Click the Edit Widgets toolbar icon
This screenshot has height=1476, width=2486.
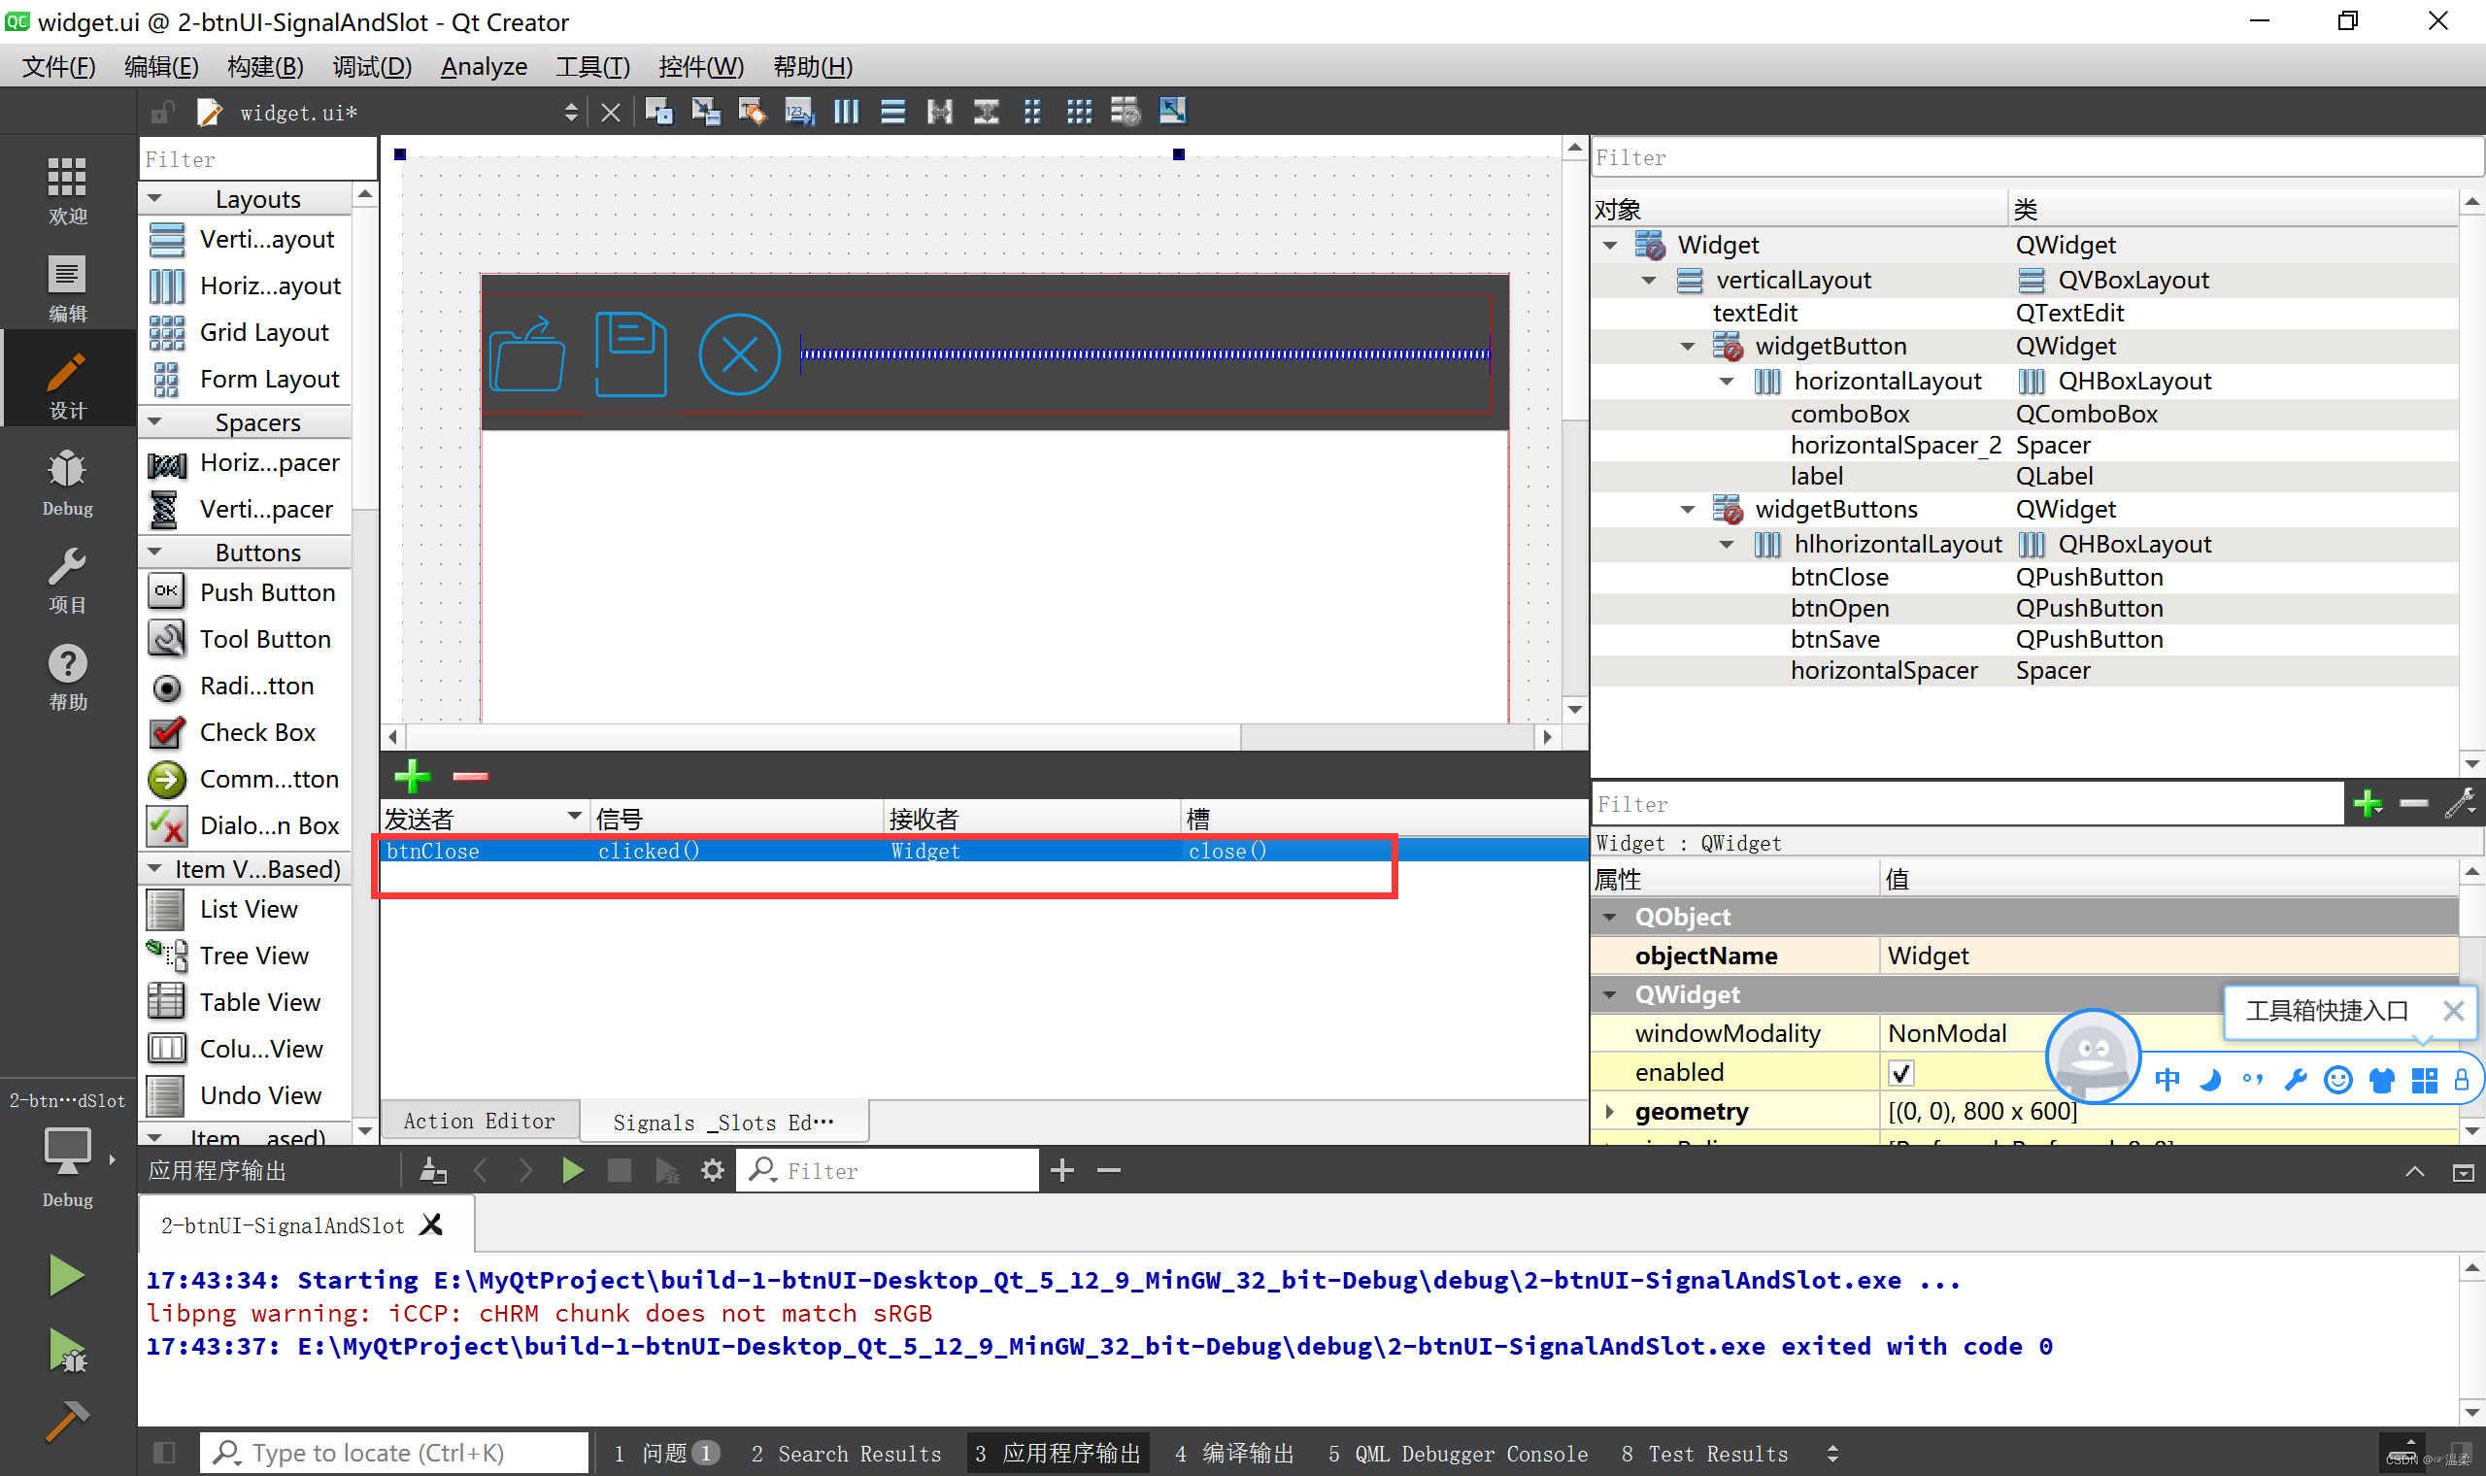click(x=658, y=112)
